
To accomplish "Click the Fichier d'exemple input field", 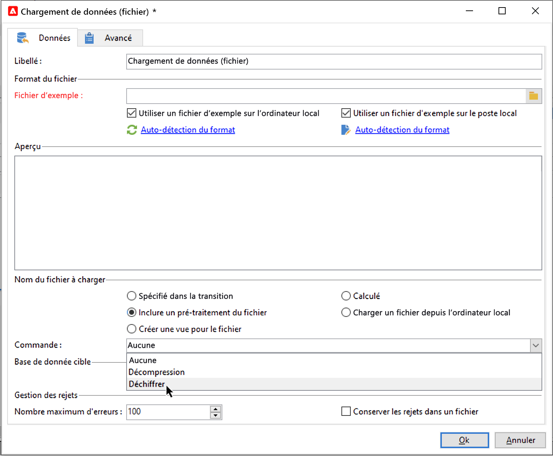I will pos(326,96).
